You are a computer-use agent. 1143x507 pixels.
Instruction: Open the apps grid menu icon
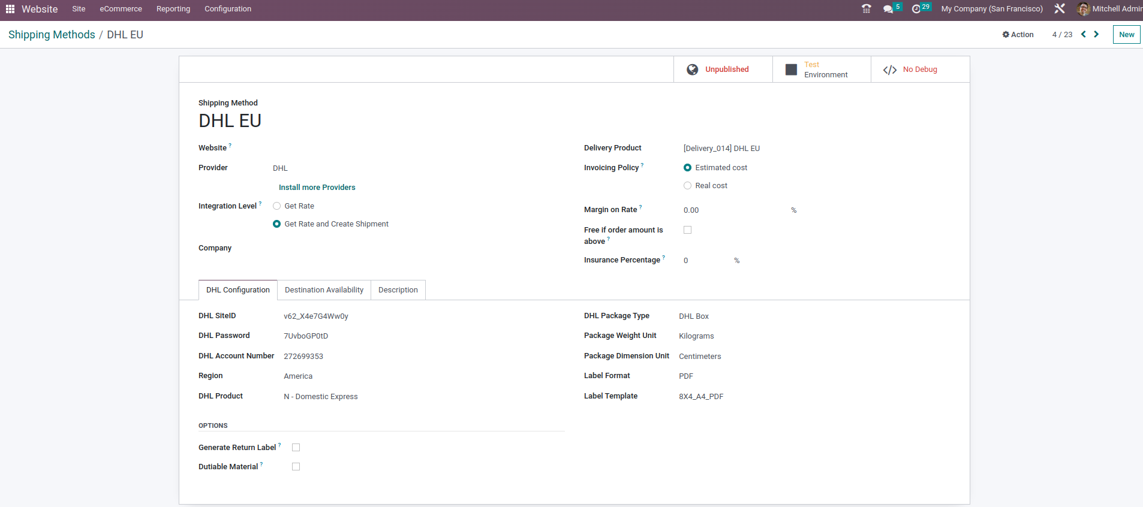10,9
